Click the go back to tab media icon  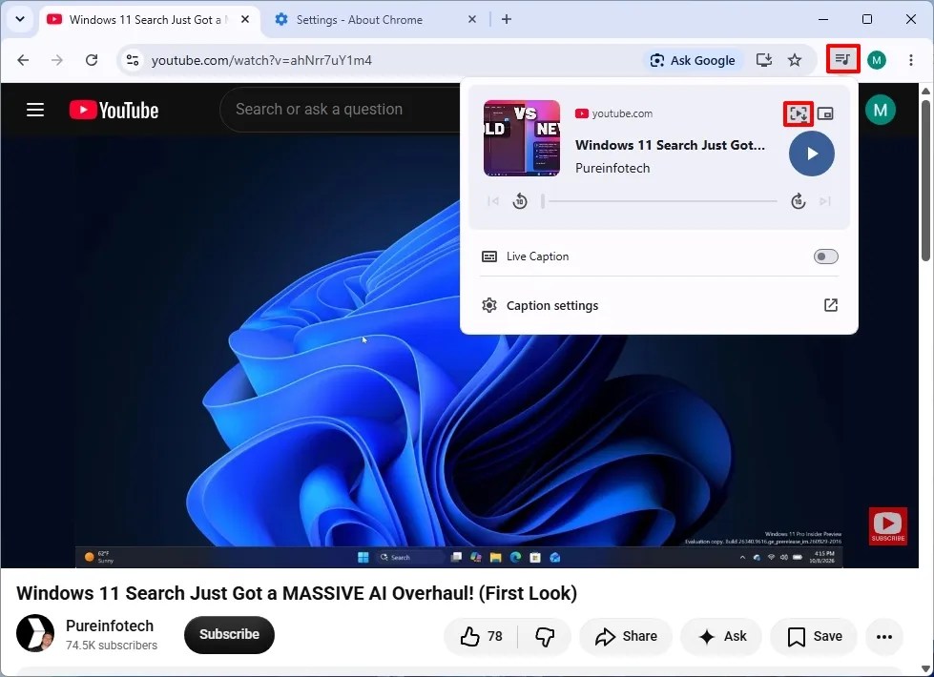799,113
